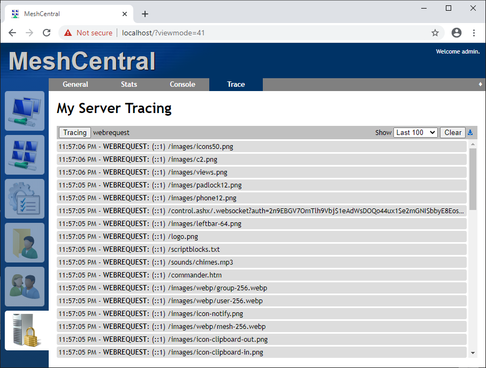Screen dimensions: 486x368
Task: Open My Events from the sidebar
Action: coord(24,199)
